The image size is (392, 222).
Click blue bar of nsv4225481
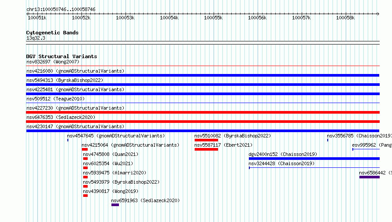(x=203, y=94)
